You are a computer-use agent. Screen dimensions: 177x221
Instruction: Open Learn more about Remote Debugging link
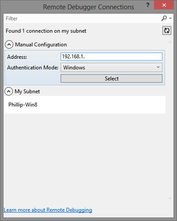tap(48, 210)
